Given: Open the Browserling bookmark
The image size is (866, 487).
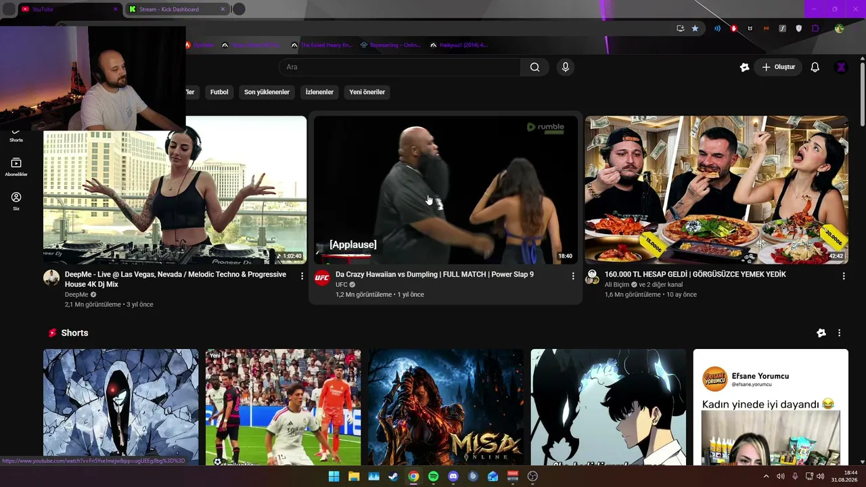Looking at the screenshot, I should point(391,45).
